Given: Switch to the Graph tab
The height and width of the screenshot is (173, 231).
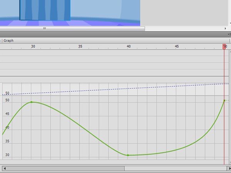Looking at the screenshot, I should point(8,40).
